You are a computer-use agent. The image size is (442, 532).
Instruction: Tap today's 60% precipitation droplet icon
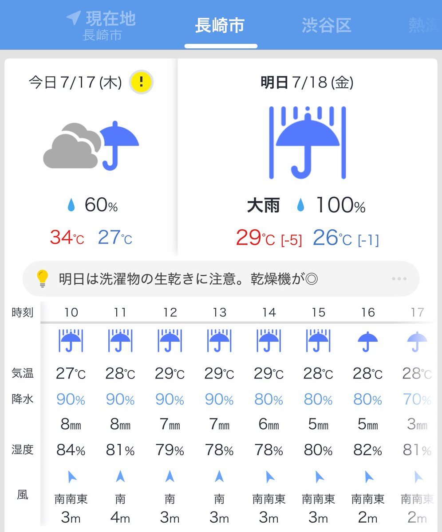[71, 205]
